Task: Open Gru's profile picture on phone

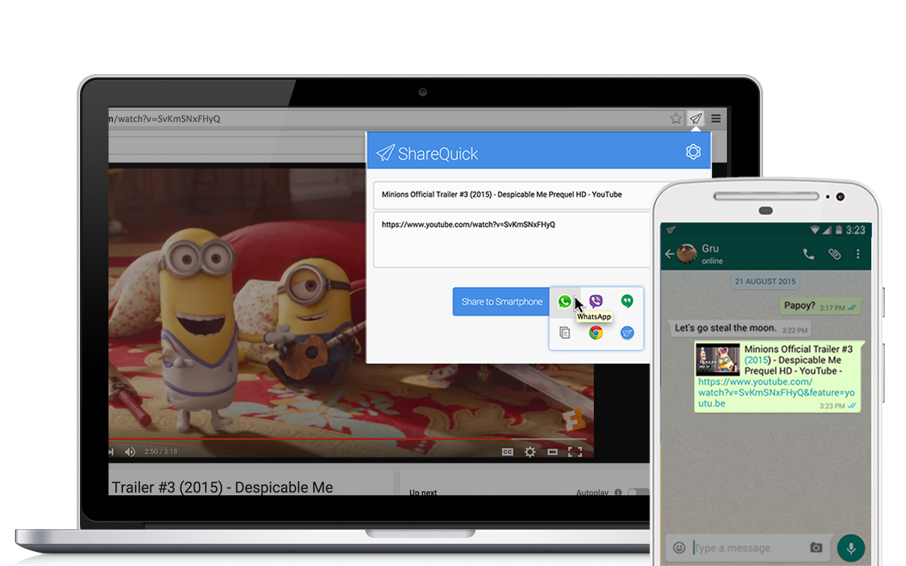Action: [687, 254]
